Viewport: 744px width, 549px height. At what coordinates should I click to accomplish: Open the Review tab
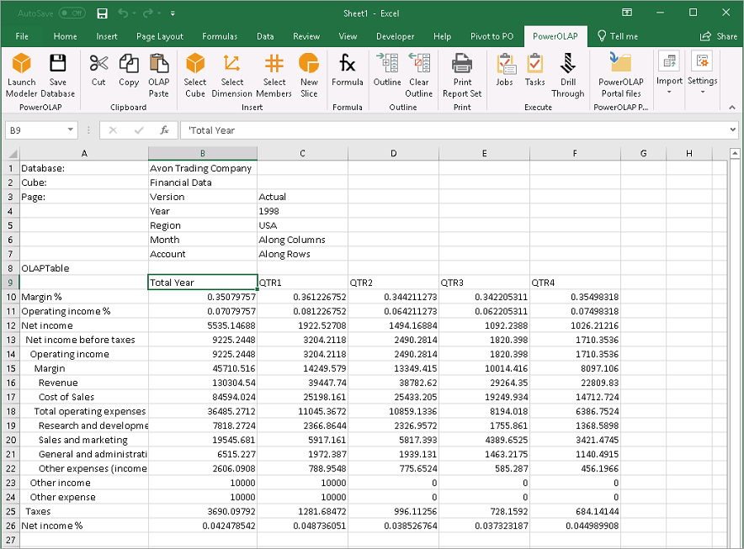pos(306,36)
